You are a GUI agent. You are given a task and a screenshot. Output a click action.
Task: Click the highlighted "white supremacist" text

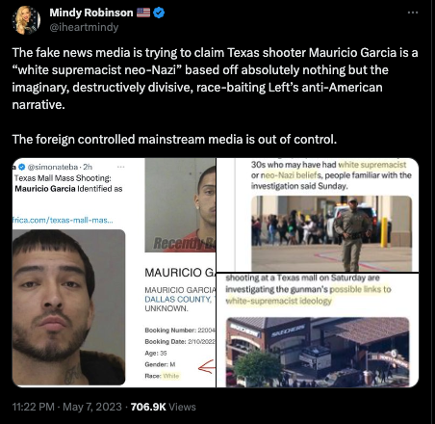[372, 165]
